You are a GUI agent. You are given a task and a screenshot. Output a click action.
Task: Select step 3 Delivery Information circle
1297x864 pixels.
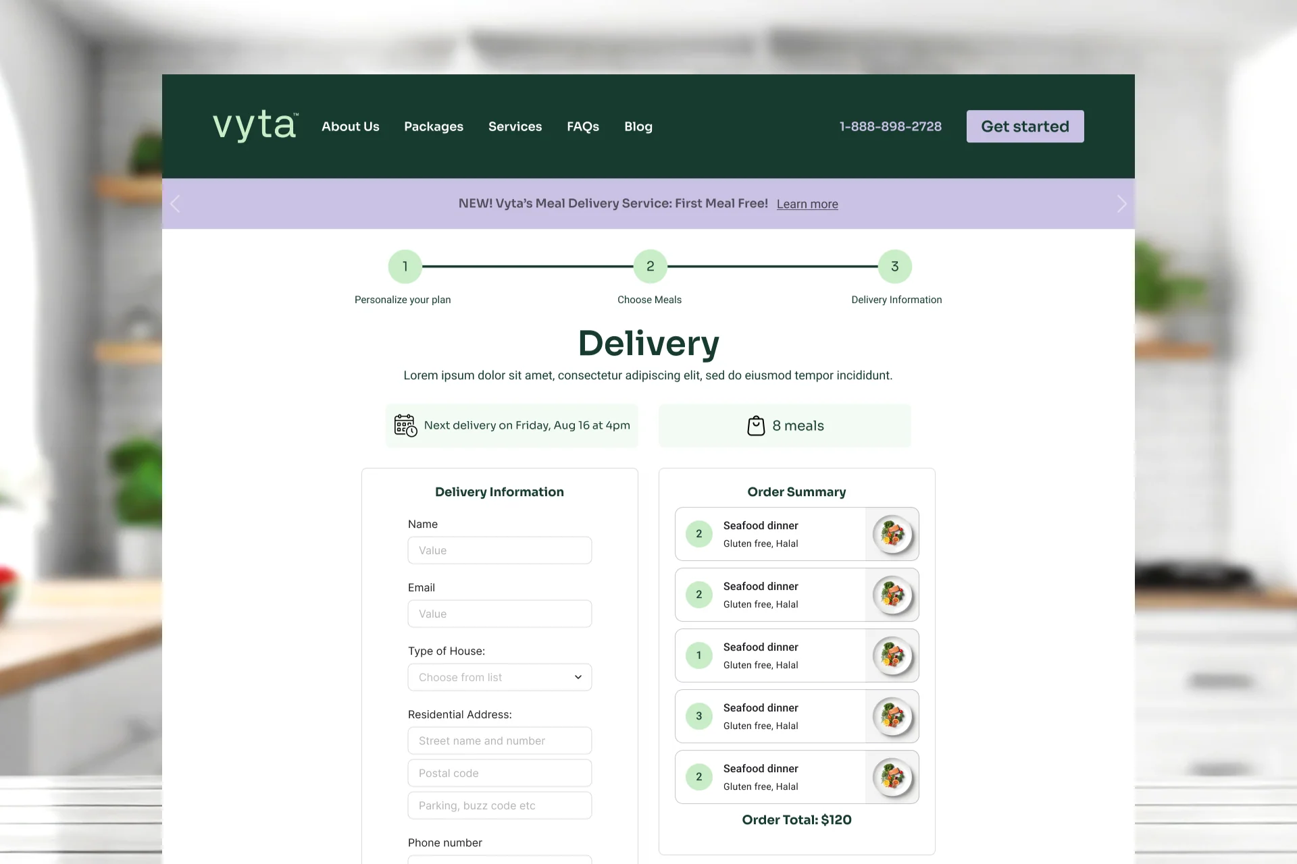tap(895, 267)
